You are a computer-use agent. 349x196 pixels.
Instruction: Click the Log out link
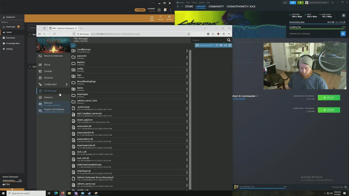point(152,11)
